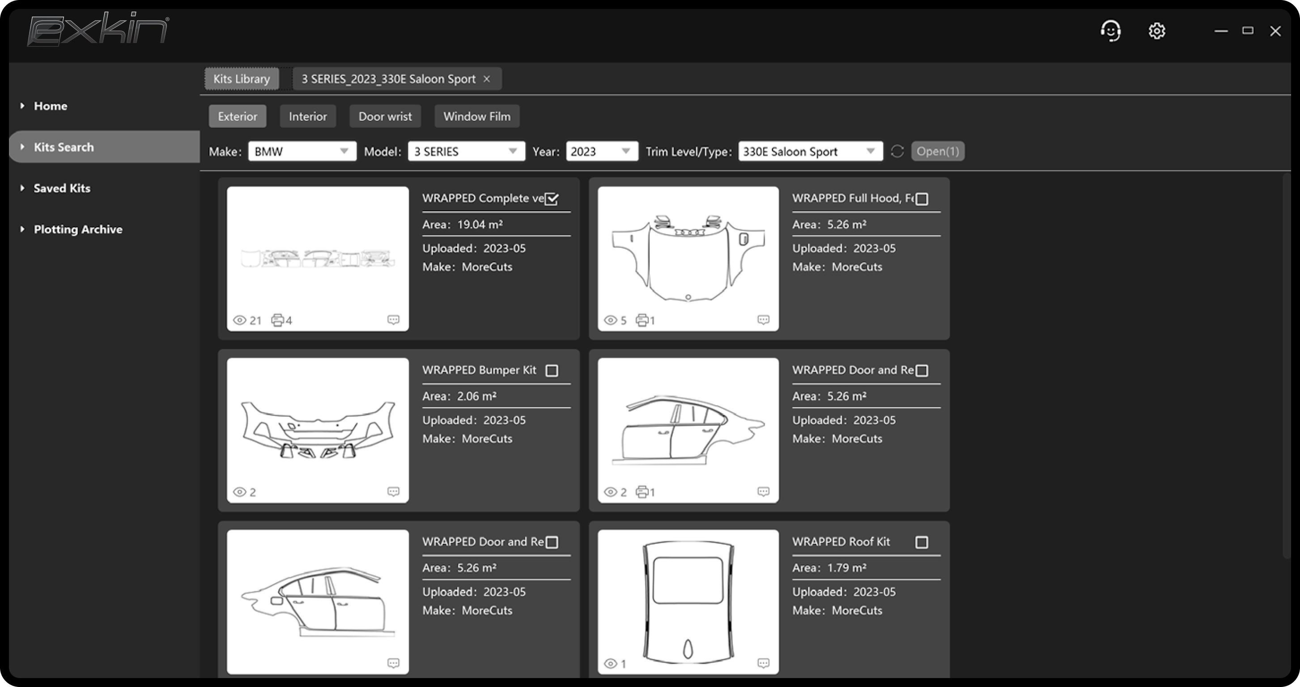Open the customer support headset icon
The width and height of the screenshot is (1300, 687).
[1110, 31]
